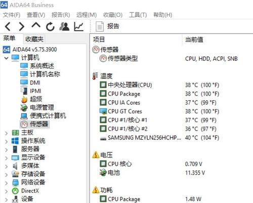This screenshot has width=253, height=203.
Task: Select the 电源管理 icon
Action: coord(24,108)
